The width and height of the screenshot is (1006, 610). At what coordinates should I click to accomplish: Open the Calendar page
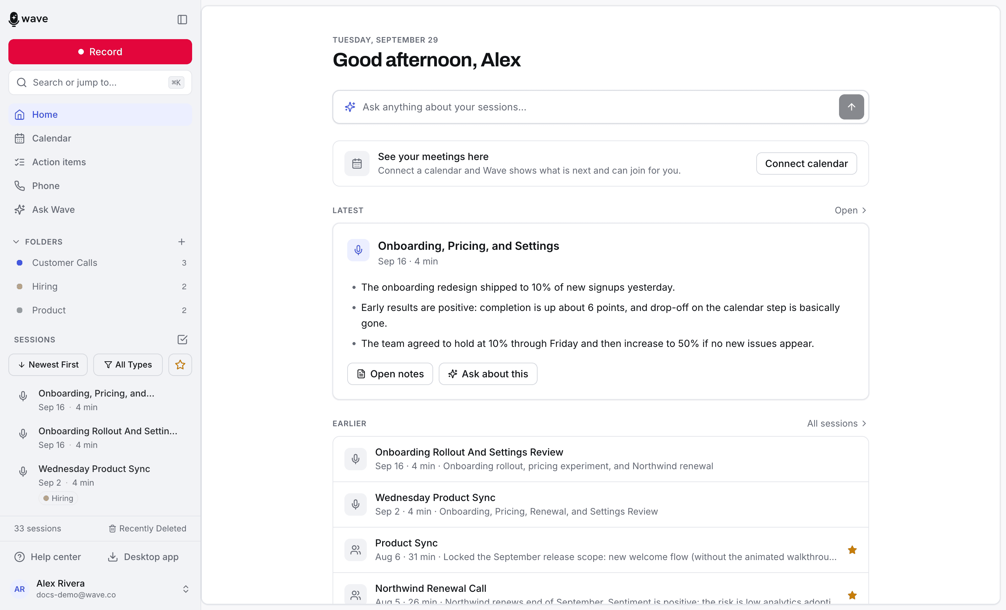click(100, 138)
